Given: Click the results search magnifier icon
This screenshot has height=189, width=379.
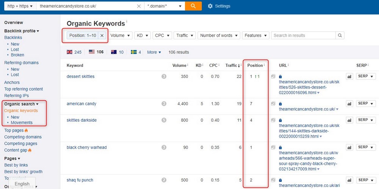Looking at the screenshot, I should pyautogui.click(x=340, y=36).
